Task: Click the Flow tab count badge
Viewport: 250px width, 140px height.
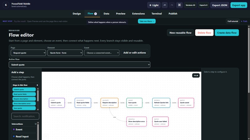Action: (96, 14)
